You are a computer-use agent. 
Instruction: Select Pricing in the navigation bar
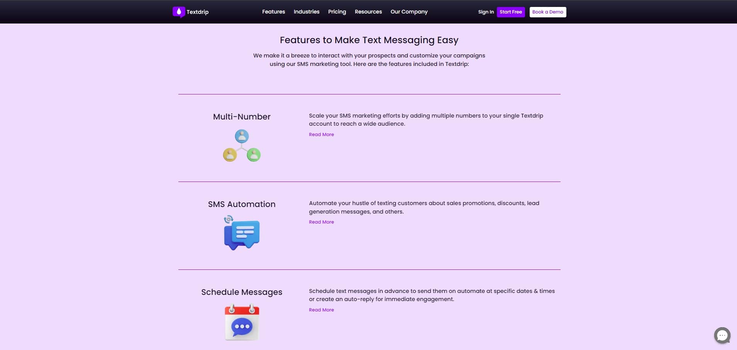337,12
